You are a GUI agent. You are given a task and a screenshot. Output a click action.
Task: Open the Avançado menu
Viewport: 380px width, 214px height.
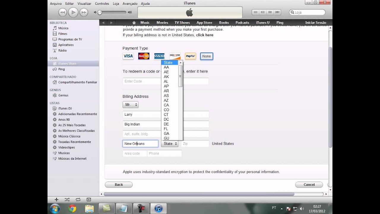(130, 4)
